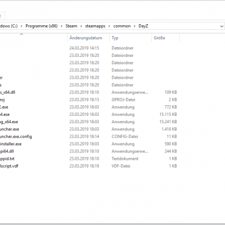Select the 1.418 KB uncher.exe file name
Screen dimensions: 225x225
10,129
